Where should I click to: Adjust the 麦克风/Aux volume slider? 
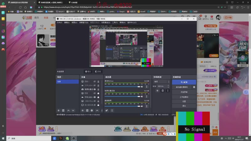(x=122, y=87)
